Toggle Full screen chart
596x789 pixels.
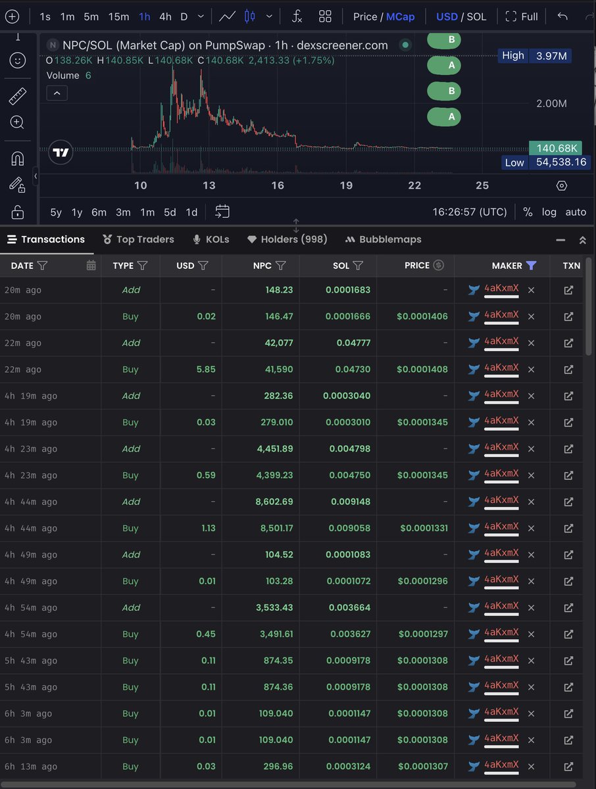tap(522, 16)
